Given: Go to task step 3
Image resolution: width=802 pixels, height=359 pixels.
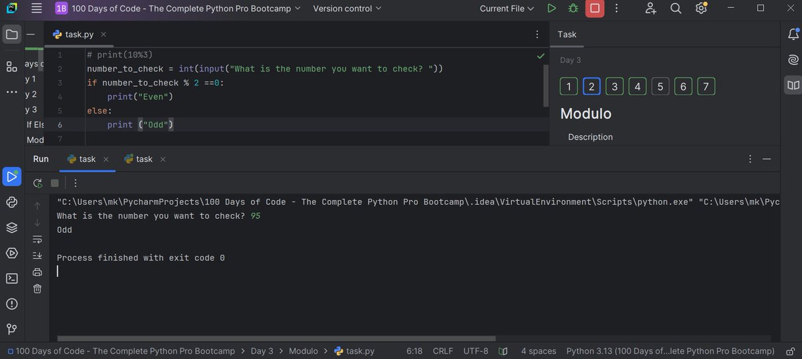Looking at the screenshot, I should tap(614, 86).
